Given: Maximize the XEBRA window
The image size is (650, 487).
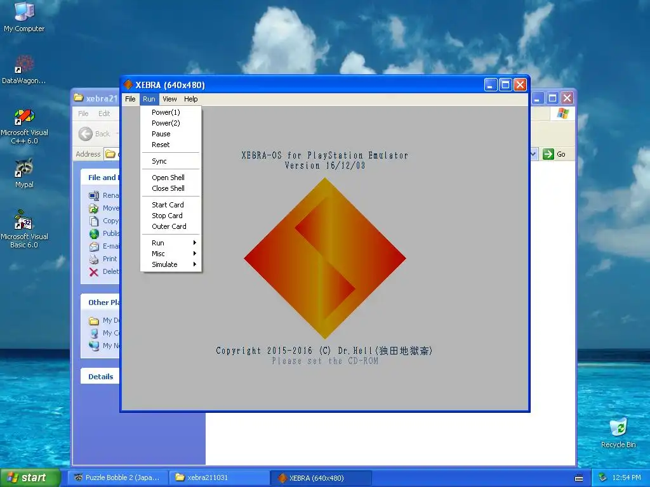Looking at the screenshot, I should tap(505, 85).
